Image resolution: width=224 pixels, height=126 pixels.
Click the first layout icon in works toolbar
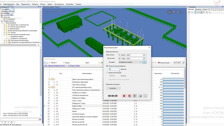[45, 63]
